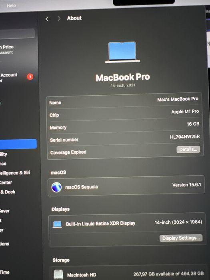
Task: Open the sidebar item ending in 'Saver'
Action: click(x=5, y=211)
